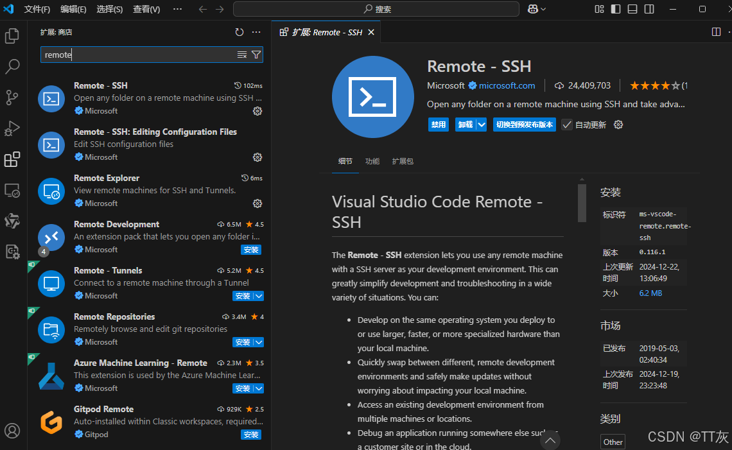Image resolution: width=732 pixels, height=450 pixels.
Task: Install Azure Machine Learning - Remote extension
Action: [x=243, y=388]
